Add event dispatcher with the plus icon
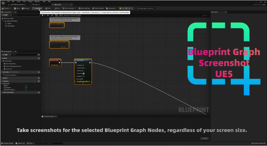 click(x=39, y=92)
